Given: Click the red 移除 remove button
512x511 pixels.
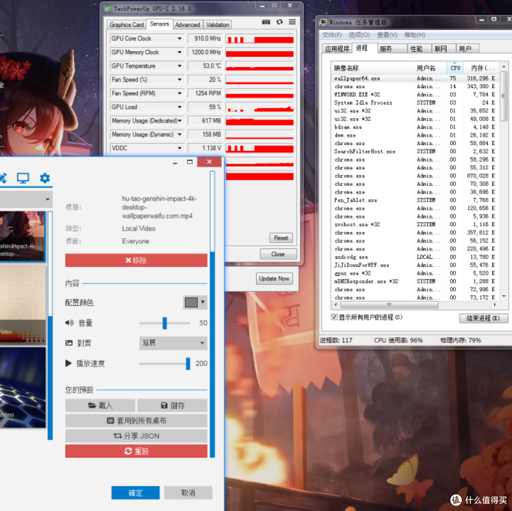Looking at the screenshot, I should pos(136,260).
